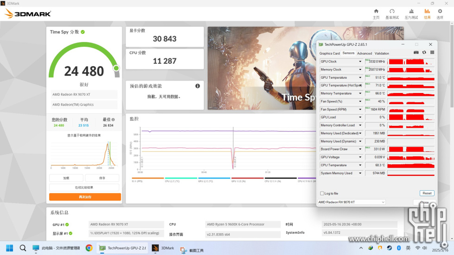The image size is (454, 255).
Task: Click the AMD Ryzen 5 9600X CPU field
Action: click(x=243, y=224)
